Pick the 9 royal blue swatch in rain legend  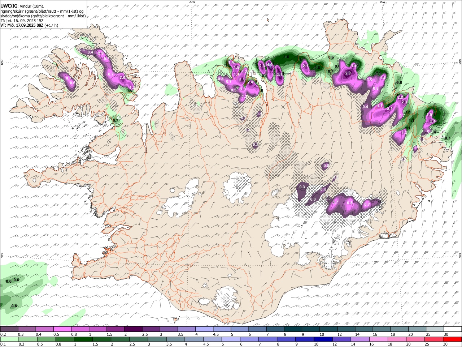coord(305,339)
